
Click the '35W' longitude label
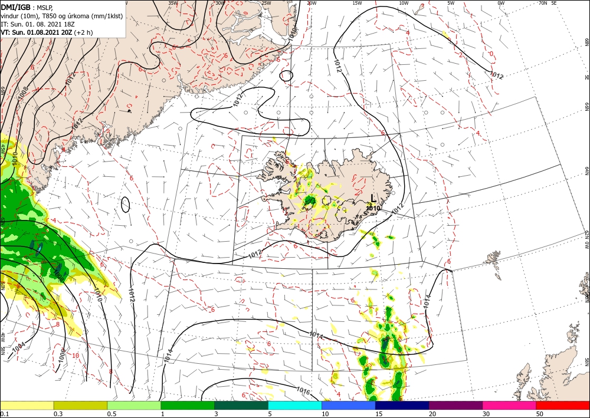coord(173,2)
